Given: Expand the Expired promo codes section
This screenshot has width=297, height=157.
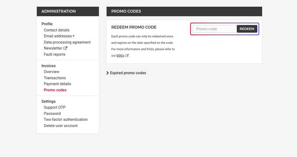Looking at the screenshot, I should click(x=126, y=73).
